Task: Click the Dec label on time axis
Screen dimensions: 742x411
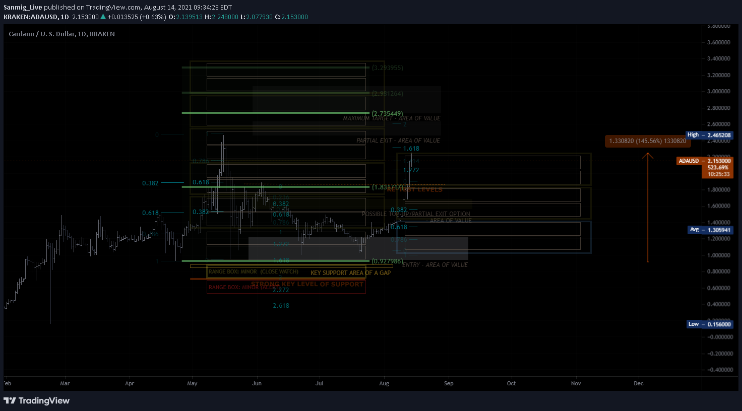Action: pyautogui.click(x=639, y=383)
